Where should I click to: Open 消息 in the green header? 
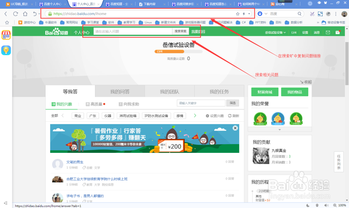(x=317, y=32)
